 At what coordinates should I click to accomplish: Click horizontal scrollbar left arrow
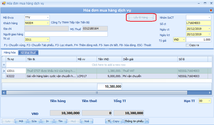tap(4, 93)
